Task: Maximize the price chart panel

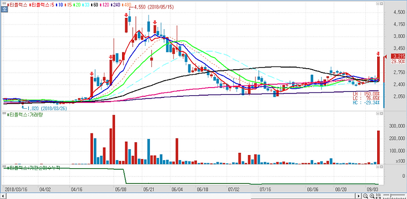Action: pyautogui.click(x=381, y=4)
